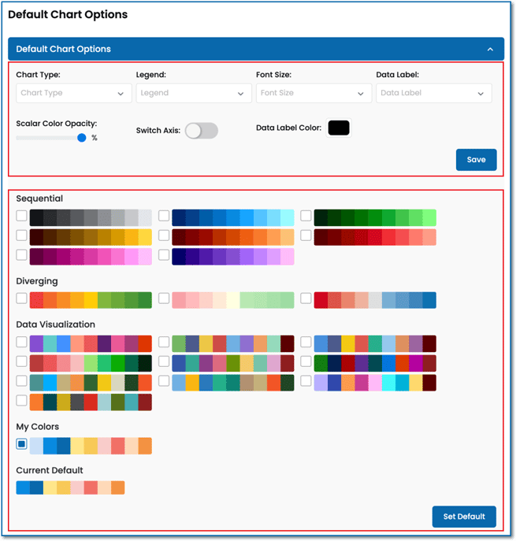Check the dark red-to-orange sequential palette checkbox

(164, 235)
